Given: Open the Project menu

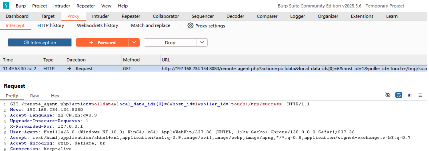Looking at the screenshot, I should (39, 6).
